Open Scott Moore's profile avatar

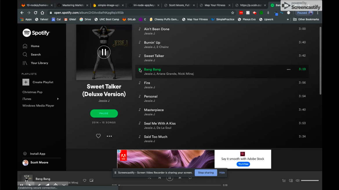(25, 163)
